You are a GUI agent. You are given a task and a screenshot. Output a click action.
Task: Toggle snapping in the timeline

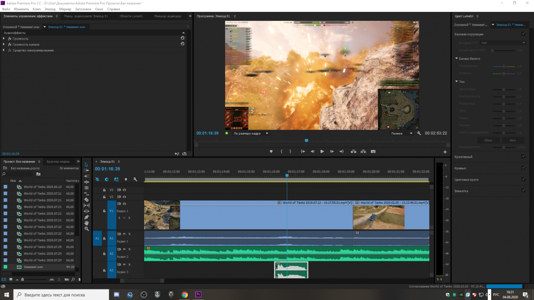[x=107, y=180]
